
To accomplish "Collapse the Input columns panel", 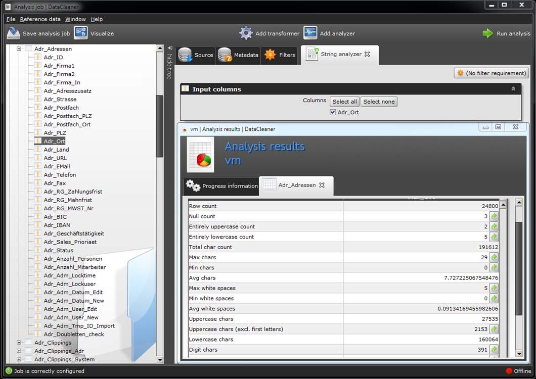I will 513,89.
